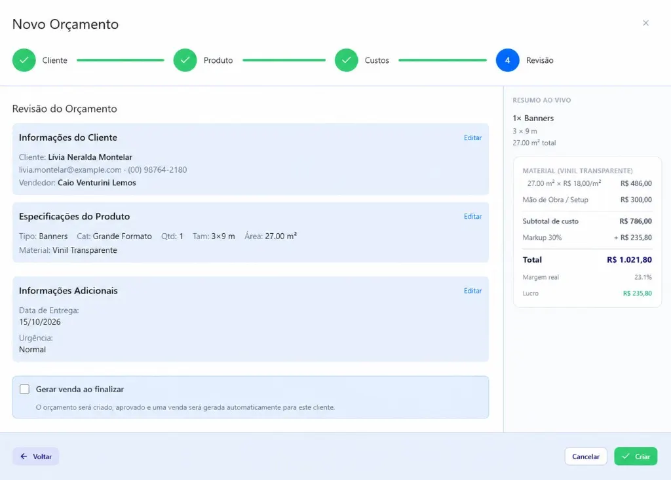Image resolution: width=671 pixels, height=480 pixels.
Task: Click the Subtotal de custo R$ 786,00
Action: pos(636,221)
